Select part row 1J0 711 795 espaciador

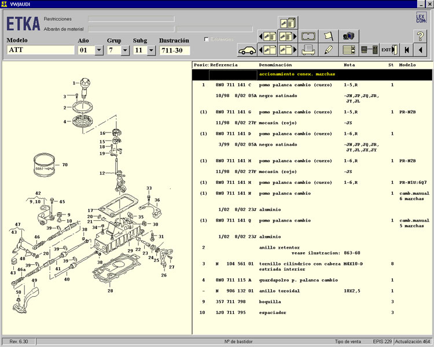[x=312, y=312]
